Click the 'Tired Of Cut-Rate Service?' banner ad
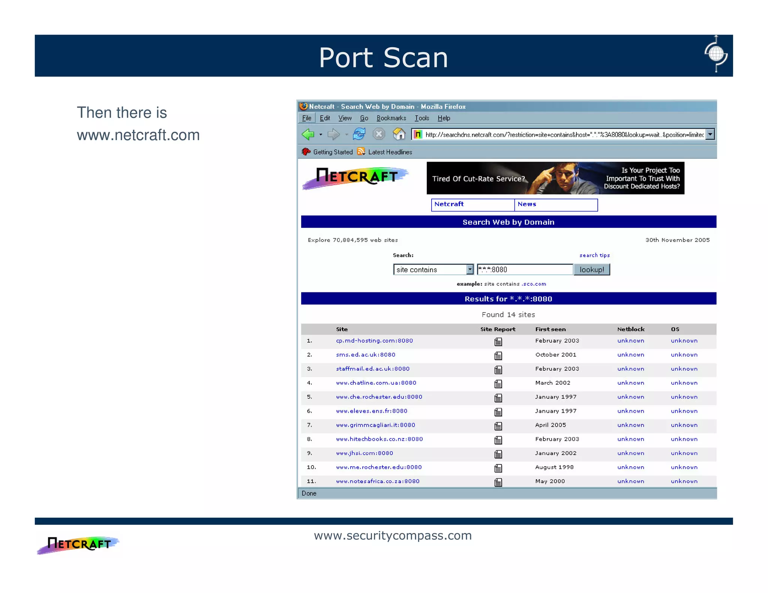 click(555, 178)
